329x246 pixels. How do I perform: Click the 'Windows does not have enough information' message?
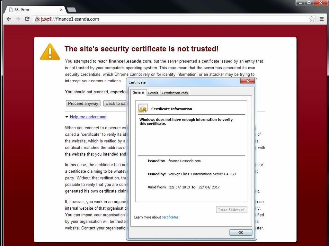coord(186,122)
